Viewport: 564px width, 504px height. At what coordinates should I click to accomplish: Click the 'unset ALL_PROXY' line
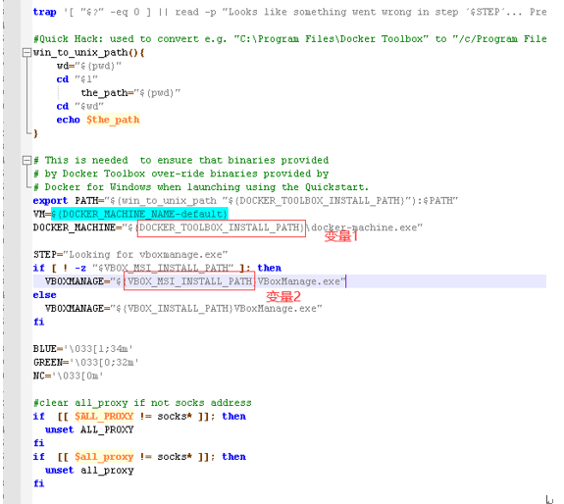click(89, 429)
